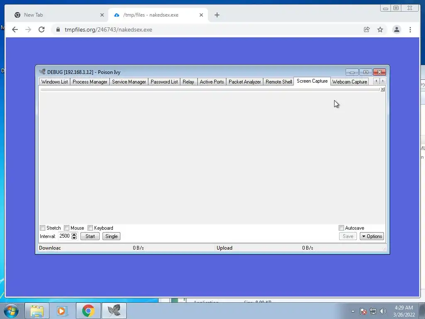Click the Save button
Image resolution: width=425 pixels, height=319 pixels.
(x=348, y=236)
